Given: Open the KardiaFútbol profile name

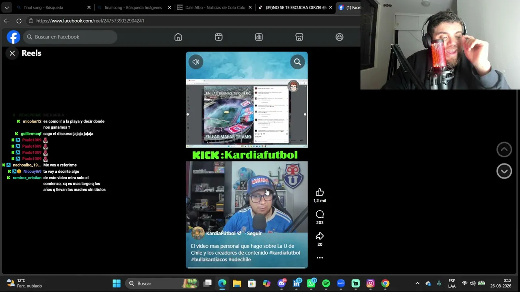Looking at the screenshot, I should 221,233.
